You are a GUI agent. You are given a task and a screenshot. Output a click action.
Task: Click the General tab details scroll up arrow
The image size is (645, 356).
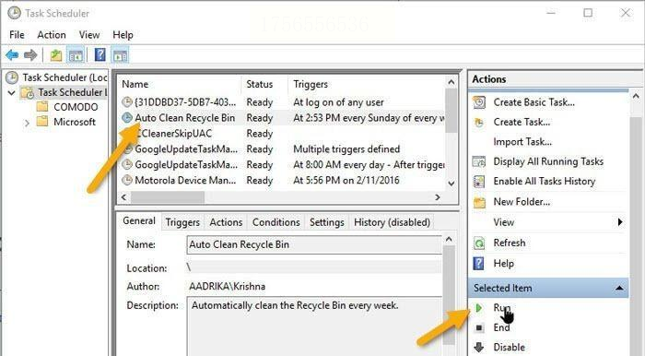(x=449, y=239)
